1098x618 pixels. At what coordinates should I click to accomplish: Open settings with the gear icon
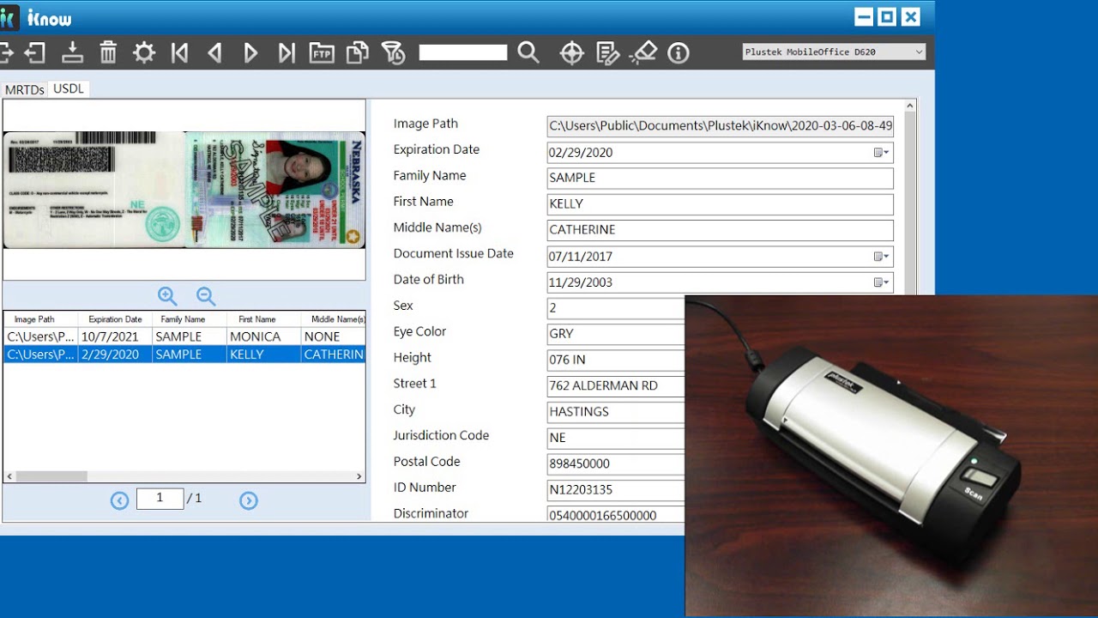click(144, 53)
